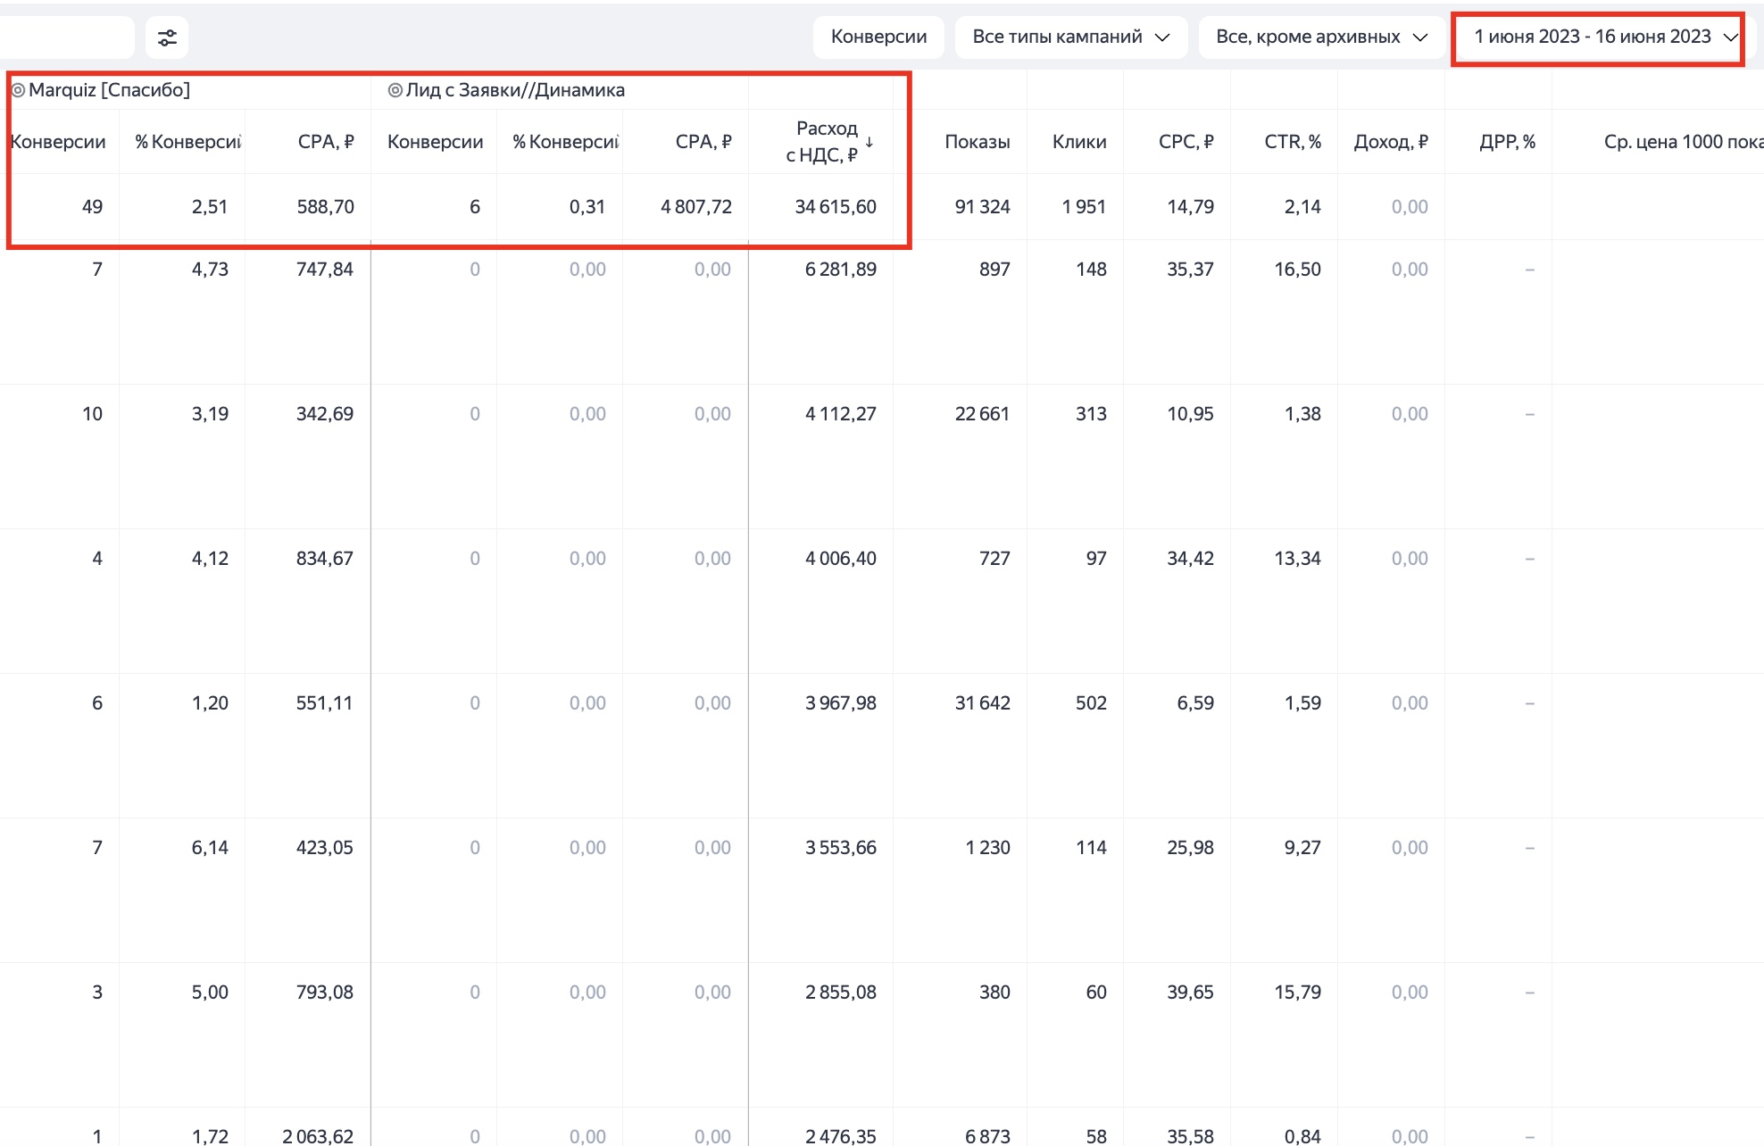Click total CTR value 2,14
Viewport: 1764px width, 1146px height.
[x=1302, y=207]
